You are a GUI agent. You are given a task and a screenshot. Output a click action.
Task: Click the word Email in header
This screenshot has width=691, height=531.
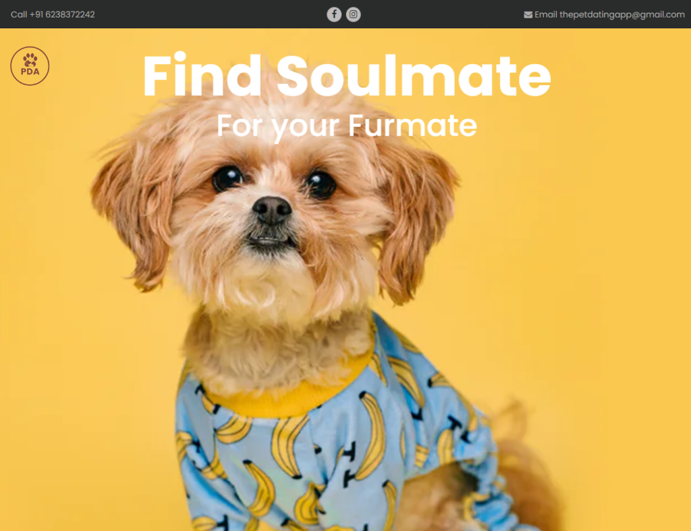tap(545, 15)
